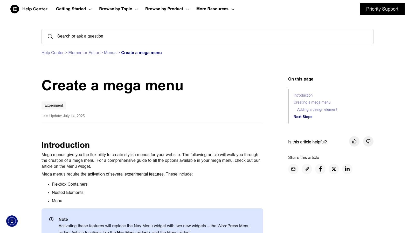Share article via email icon
Screen dimensions: 415x233
click(293, 169)
